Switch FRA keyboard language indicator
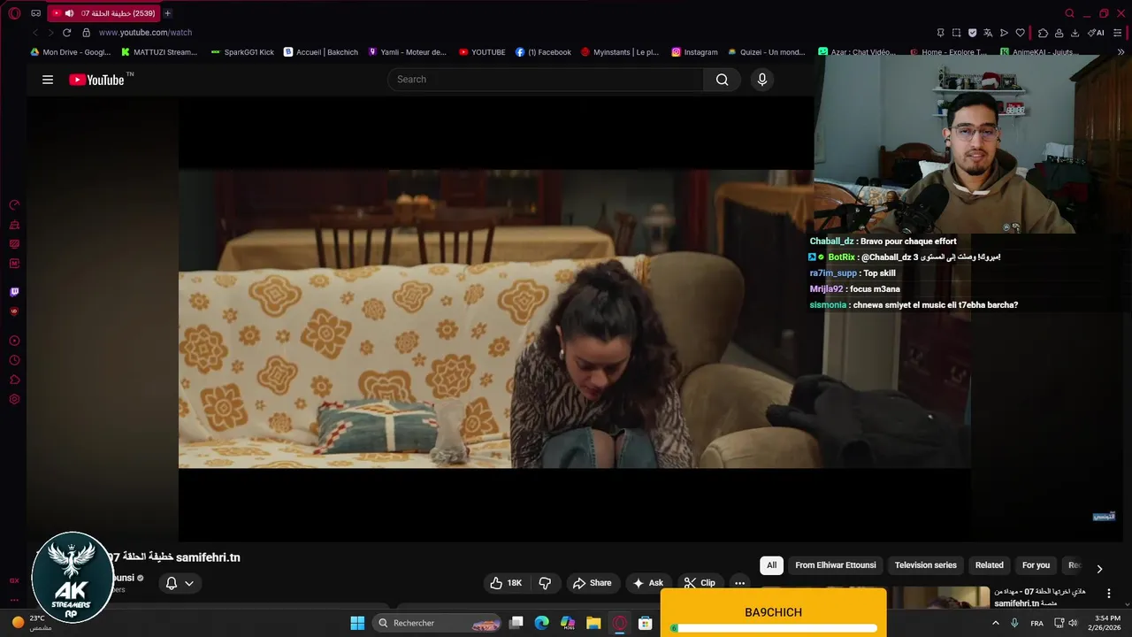 pos(1036,623)
